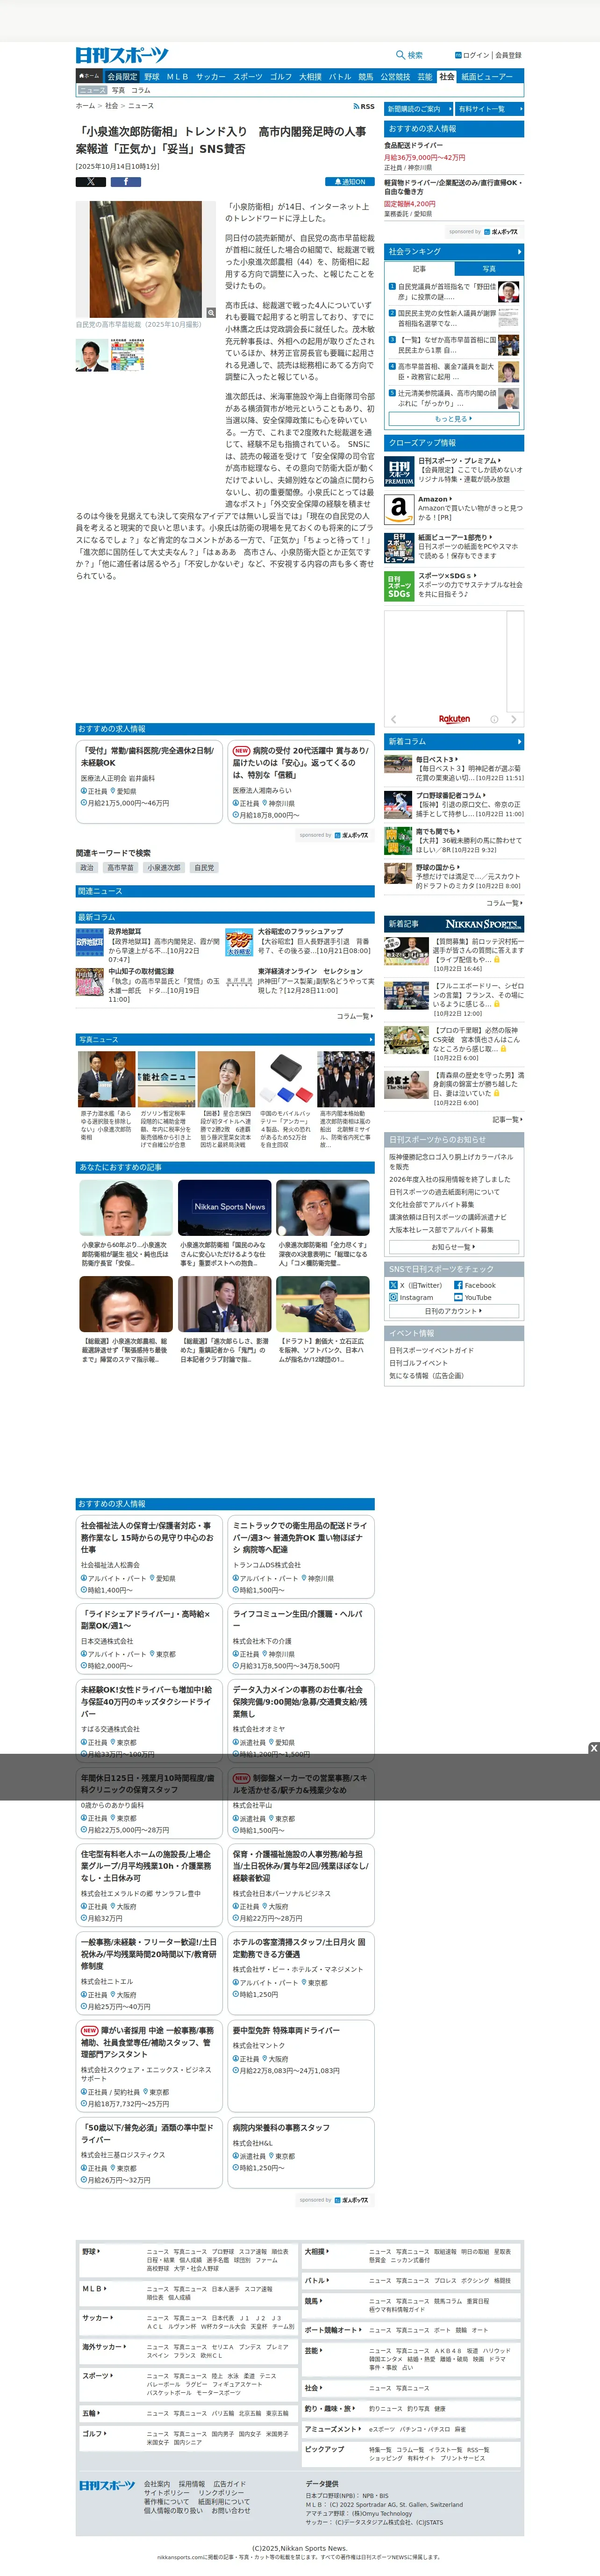Open the 政界地獄耳 column thumbnail
600x2576 pixels.
90,941
